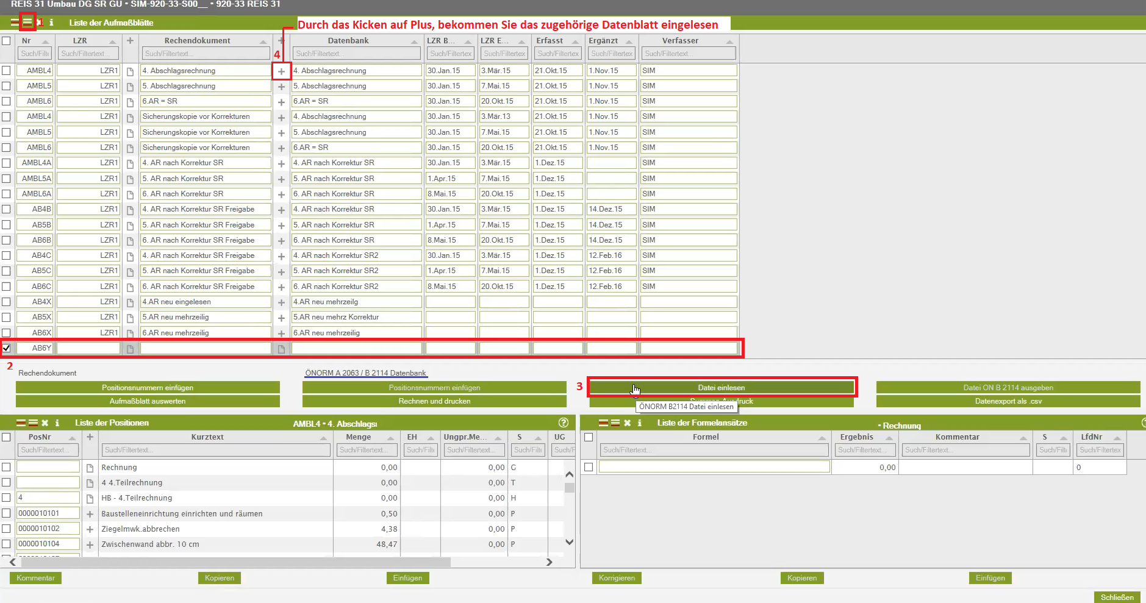
Task: Click the plus icon next to Ziegelmwk.abbrechen
Action: point(90,529)
